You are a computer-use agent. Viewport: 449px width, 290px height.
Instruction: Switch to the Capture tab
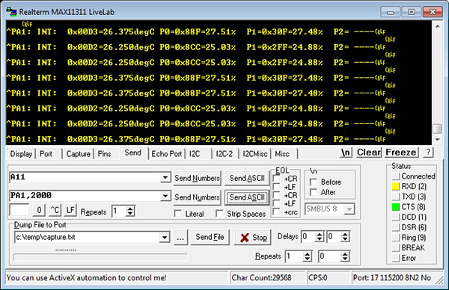[78, 154]
